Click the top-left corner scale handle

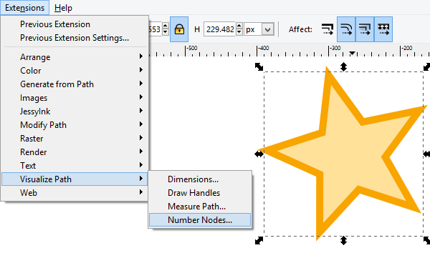259,66
